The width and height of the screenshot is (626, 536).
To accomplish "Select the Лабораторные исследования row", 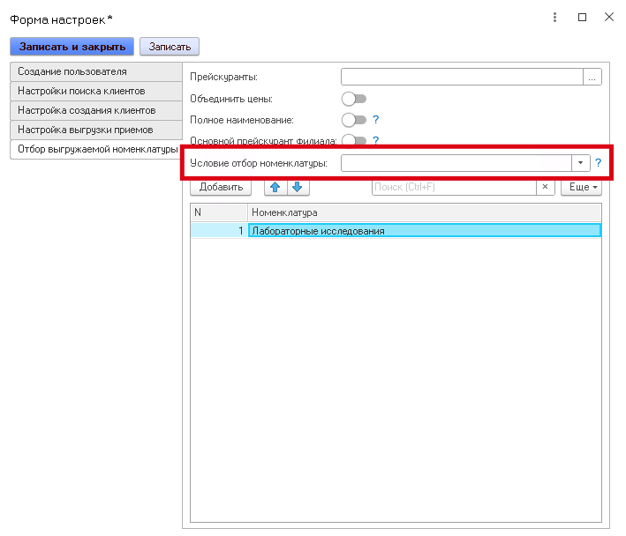I will (424, 231).
